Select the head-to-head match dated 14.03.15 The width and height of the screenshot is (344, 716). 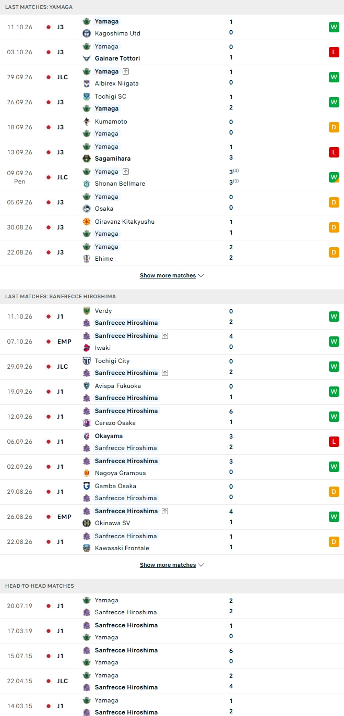[172, 706]
